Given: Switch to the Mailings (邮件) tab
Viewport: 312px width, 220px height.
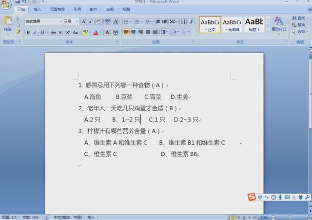Looking at the screenshot, I should pyautogui.click(x=94, y=9).
